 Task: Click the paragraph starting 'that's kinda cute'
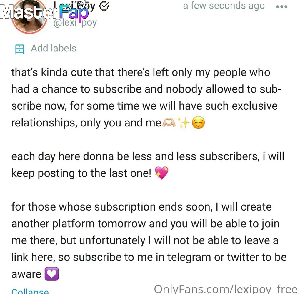146,98
